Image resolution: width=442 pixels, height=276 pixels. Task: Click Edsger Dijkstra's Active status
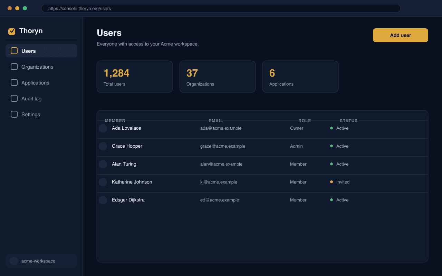(x=339, y=200)
